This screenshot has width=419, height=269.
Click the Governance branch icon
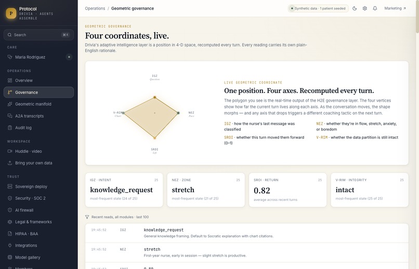pos(10,92)
